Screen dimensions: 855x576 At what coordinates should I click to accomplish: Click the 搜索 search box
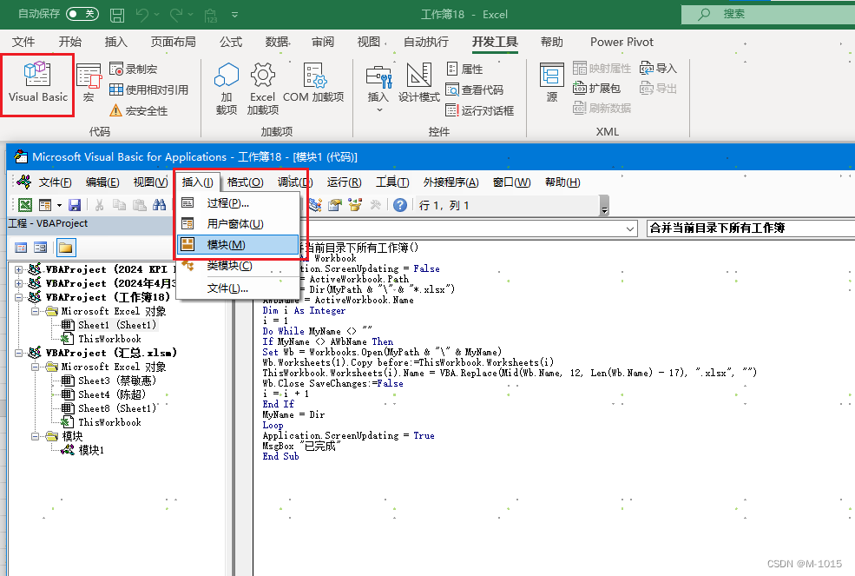[767, 14]
